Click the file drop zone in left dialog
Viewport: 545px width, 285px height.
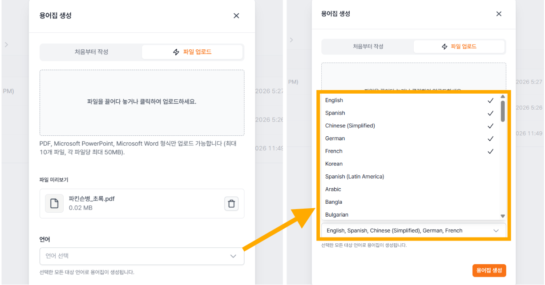point(142,103)
